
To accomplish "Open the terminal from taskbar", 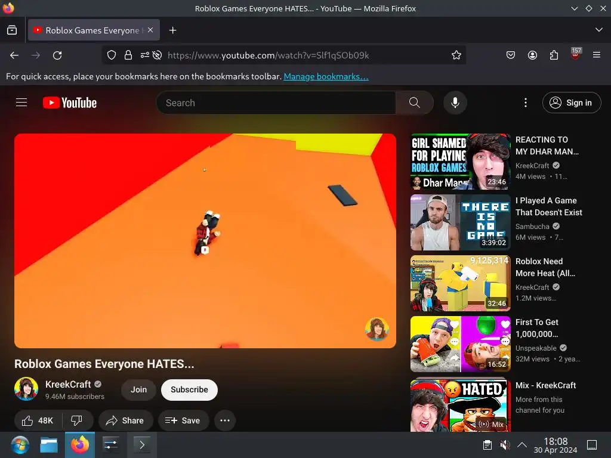I will (x=142, y=445).
